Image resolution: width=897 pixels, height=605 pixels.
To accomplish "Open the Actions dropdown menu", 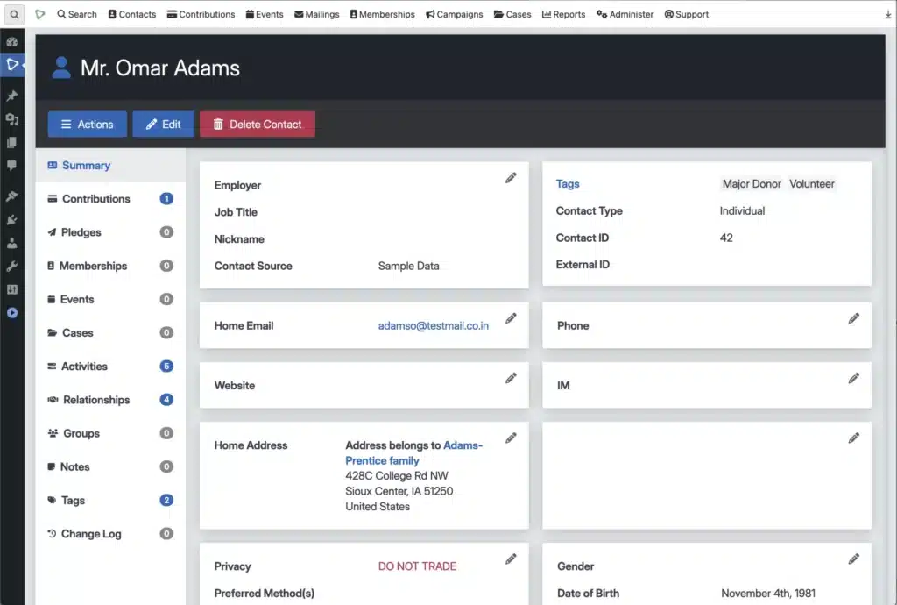I will pyautogui.click(x=87, y=124).
